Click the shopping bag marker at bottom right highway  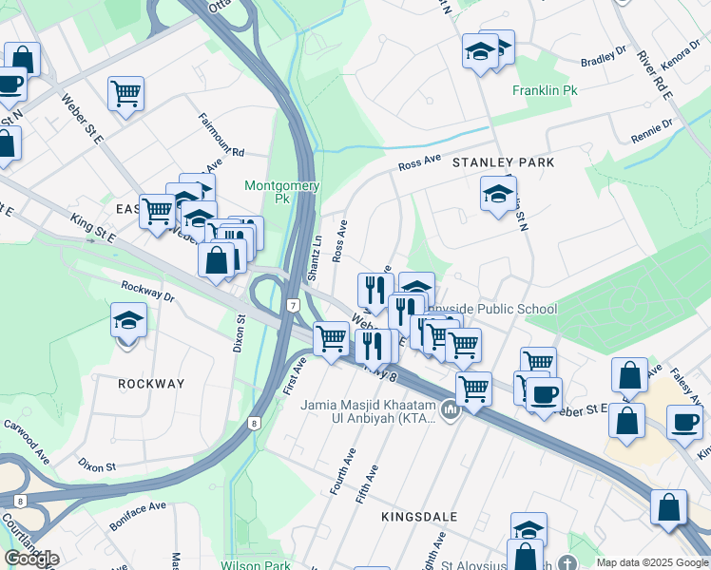click(668, 508)
